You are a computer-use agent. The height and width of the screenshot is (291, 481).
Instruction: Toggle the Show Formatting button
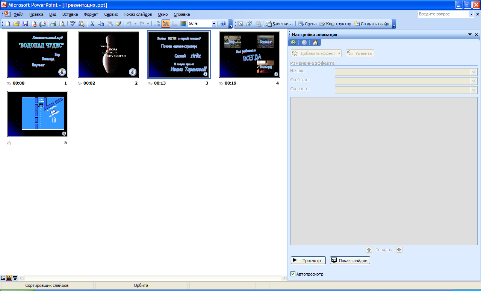[166, 24]
